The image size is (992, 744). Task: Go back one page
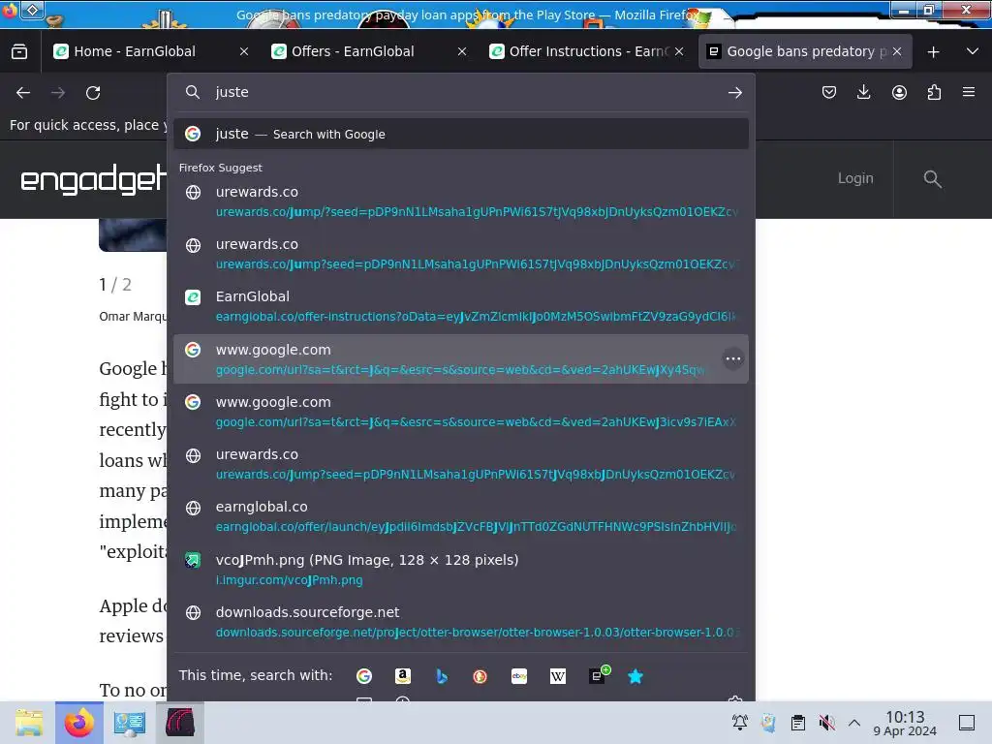(x=23, y=93)
